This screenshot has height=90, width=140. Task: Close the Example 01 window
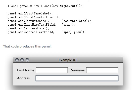17,60
